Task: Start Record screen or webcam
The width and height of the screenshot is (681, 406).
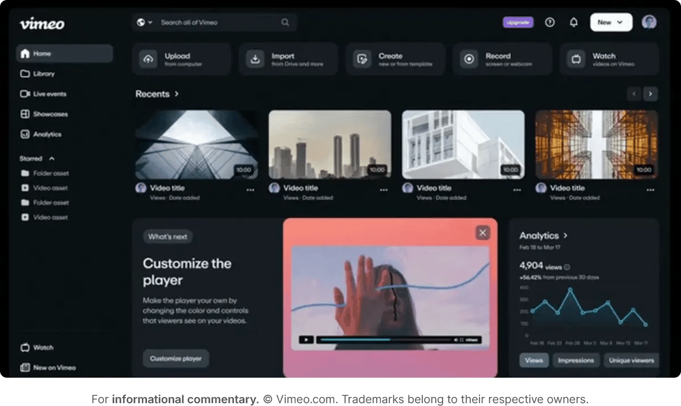Action: tap(502, 58)
